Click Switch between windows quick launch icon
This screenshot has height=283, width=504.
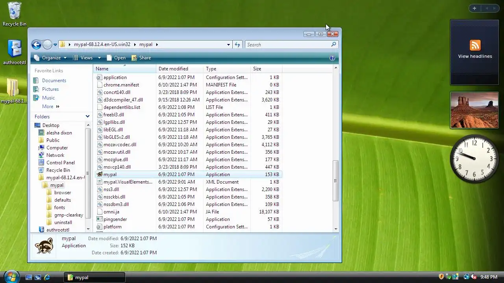click(38, 277)
